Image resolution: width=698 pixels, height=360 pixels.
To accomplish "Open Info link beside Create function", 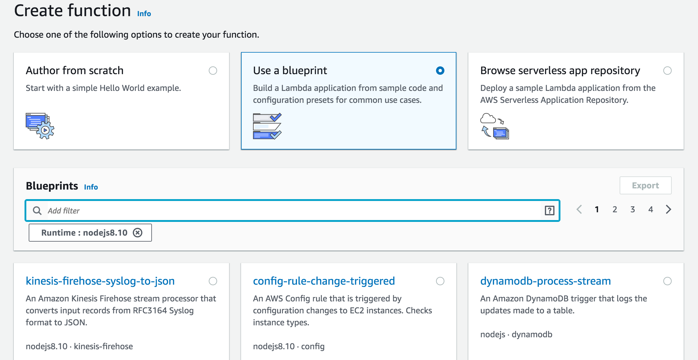I will coord(144,14).
